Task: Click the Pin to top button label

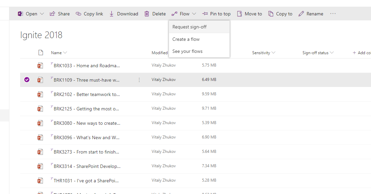Action: 220,14
